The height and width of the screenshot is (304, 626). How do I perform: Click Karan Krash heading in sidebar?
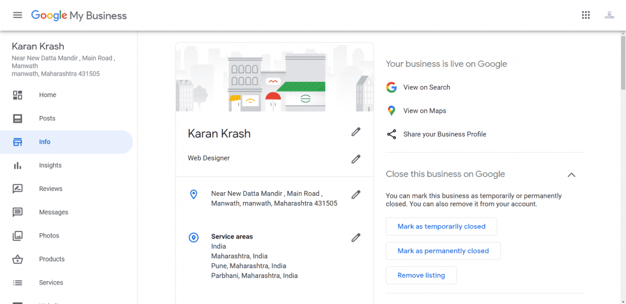point(38,46)
